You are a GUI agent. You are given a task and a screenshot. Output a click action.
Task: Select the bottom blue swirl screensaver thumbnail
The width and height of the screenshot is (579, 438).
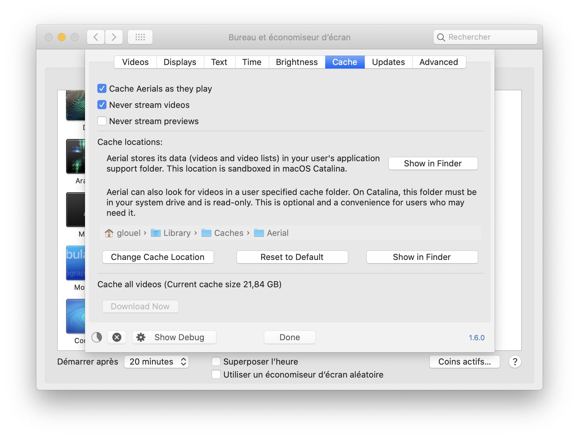point(76,316)
